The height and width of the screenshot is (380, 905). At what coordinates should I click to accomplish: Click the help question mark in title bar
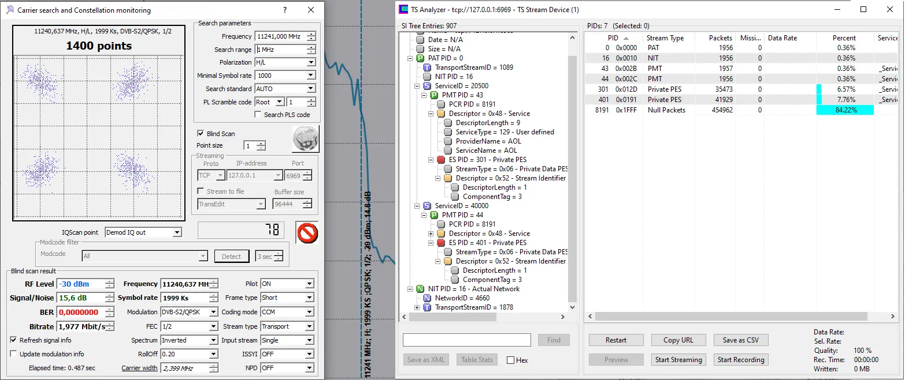285,10
